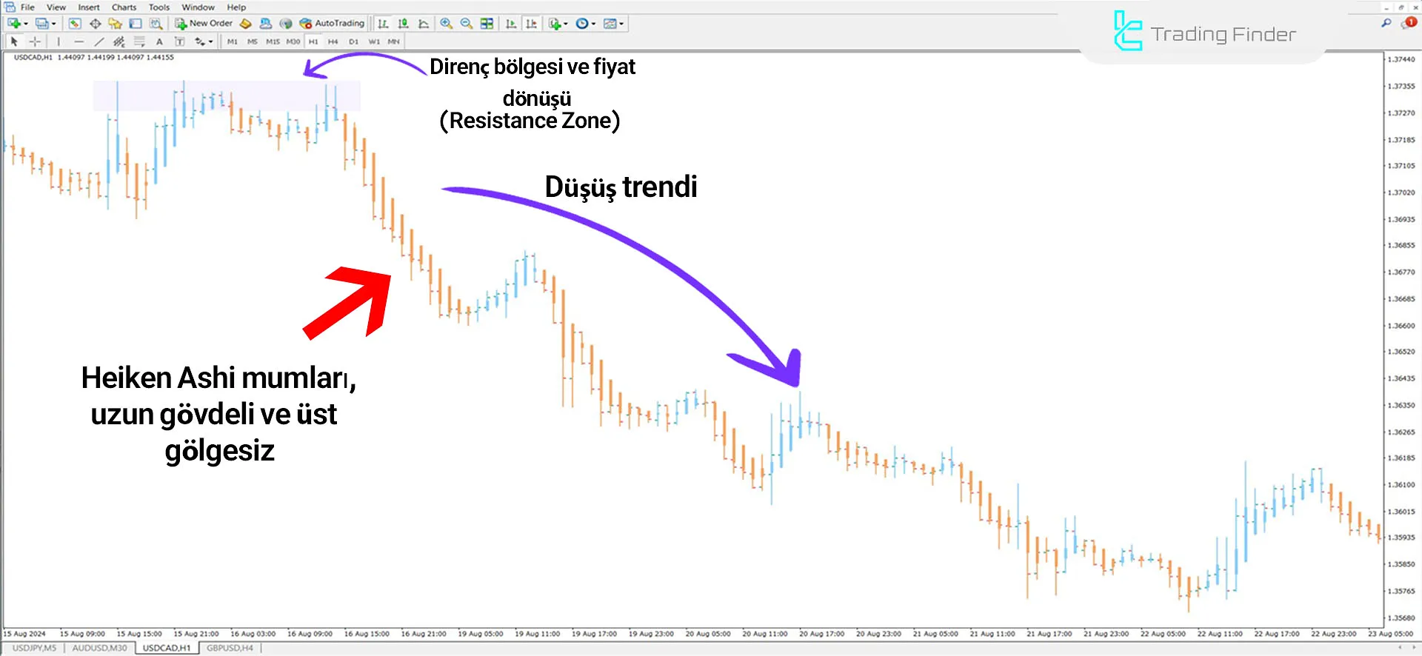The height and width of the screenshot is (656, 1422).
Task: Select the Vertical Line tool
Action: 59,41
